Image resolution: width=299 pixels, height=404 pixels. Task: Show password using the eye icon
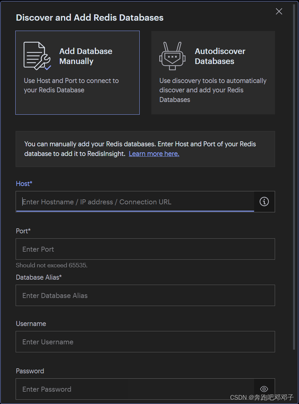tap(264, 389)
